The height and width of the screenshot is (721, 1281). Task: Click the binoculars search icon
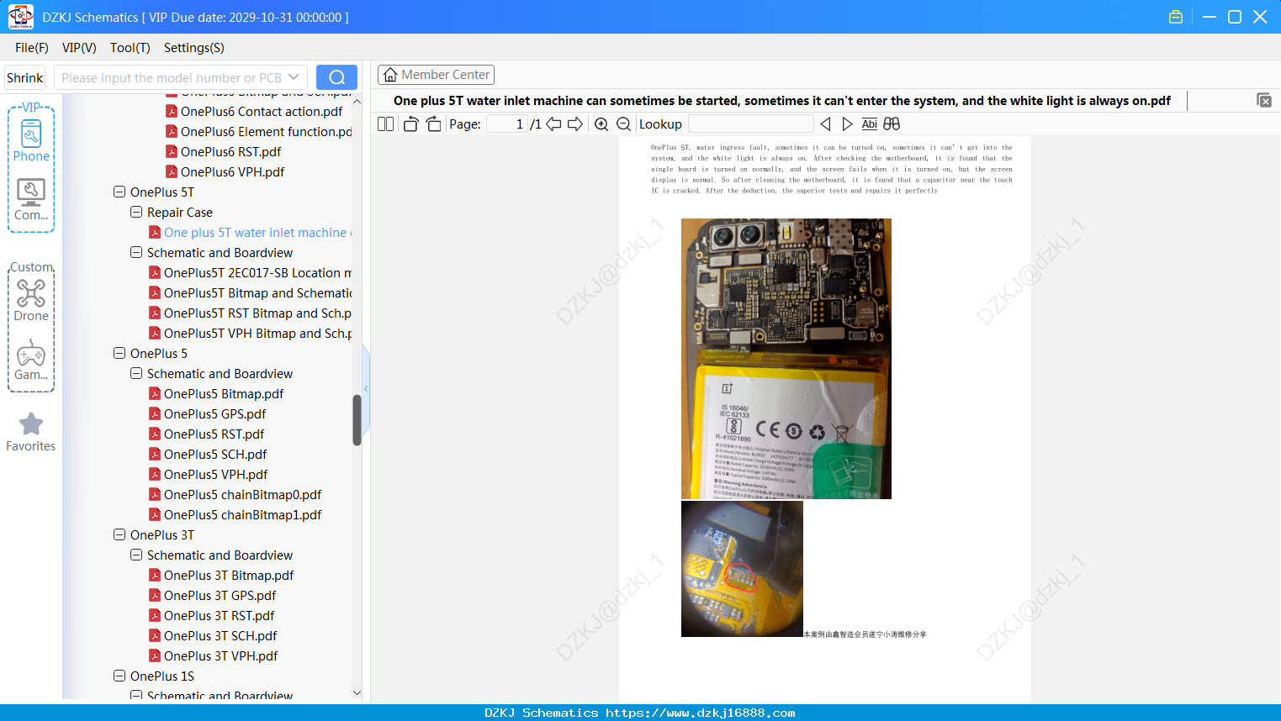click(x=892, y=124)
